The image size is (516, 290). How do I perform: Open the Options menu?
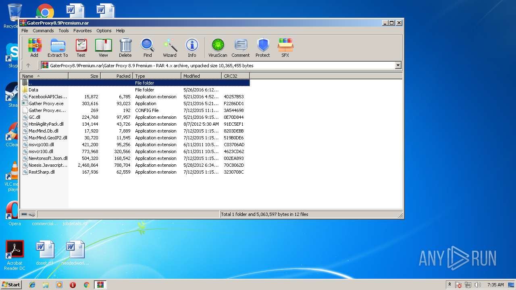coord(104,31)
